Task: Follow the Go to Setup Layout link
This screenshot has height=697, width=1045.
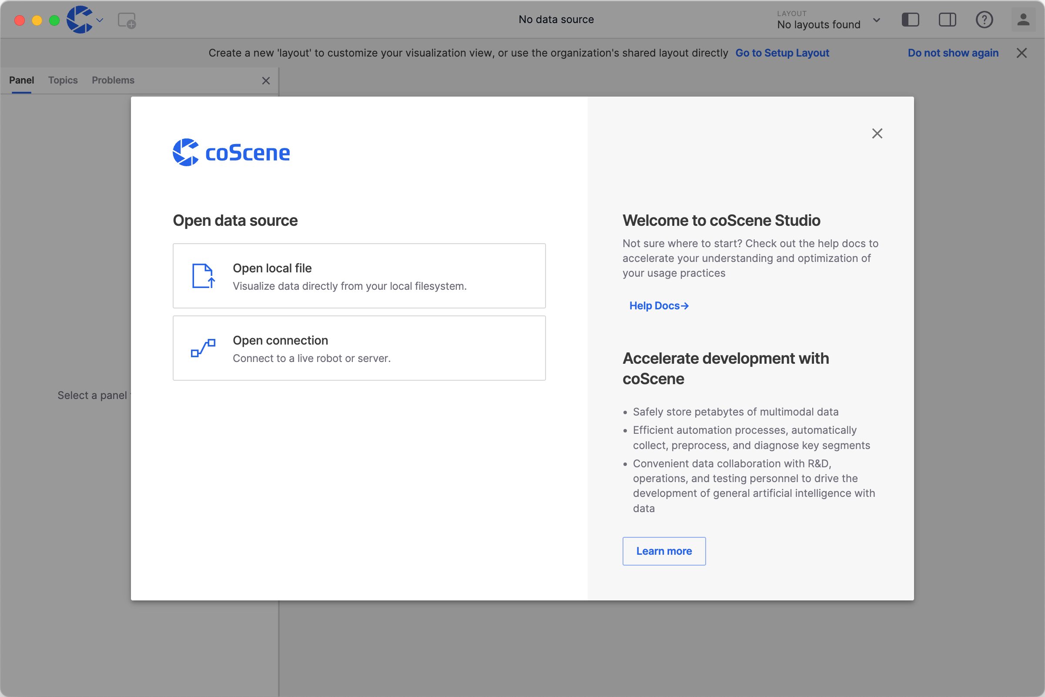Action: coord(782,53)
